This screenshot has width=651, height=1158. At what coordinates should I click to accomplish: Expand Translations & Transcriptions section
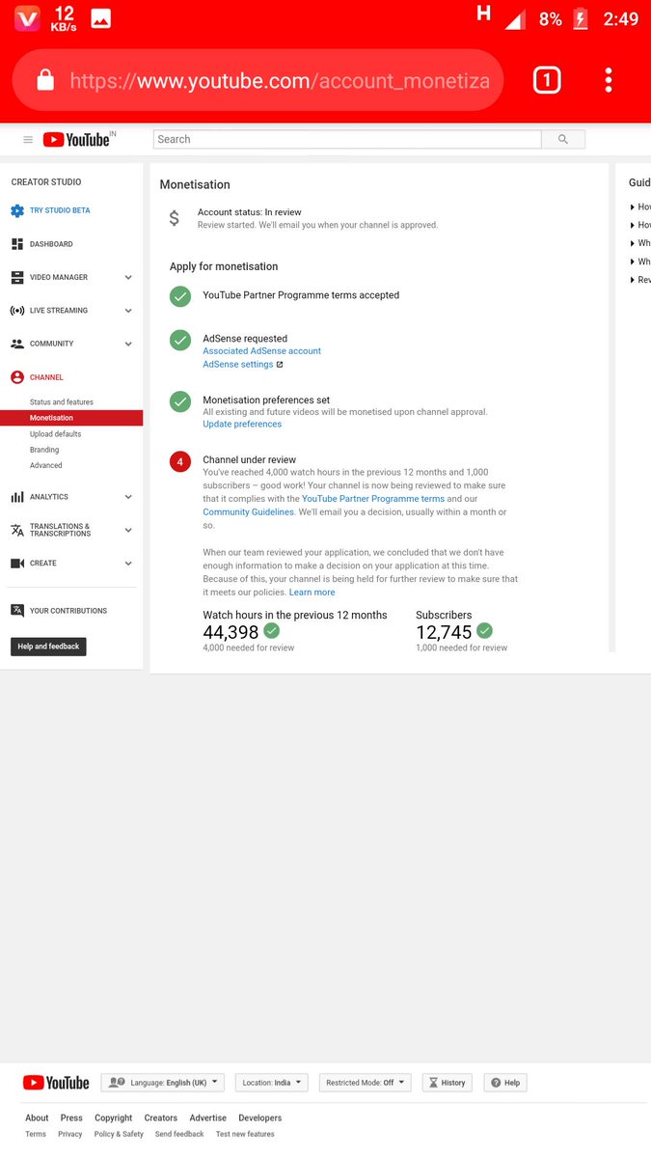(x=128, y=530)
